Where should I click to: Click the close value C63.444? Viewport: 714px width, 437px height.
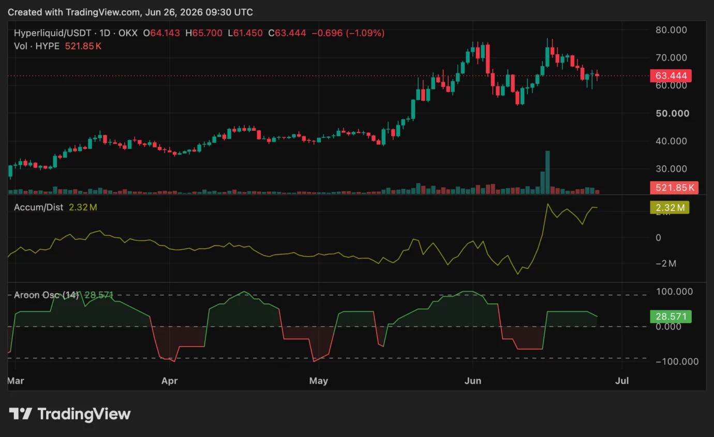pos(287,33)
